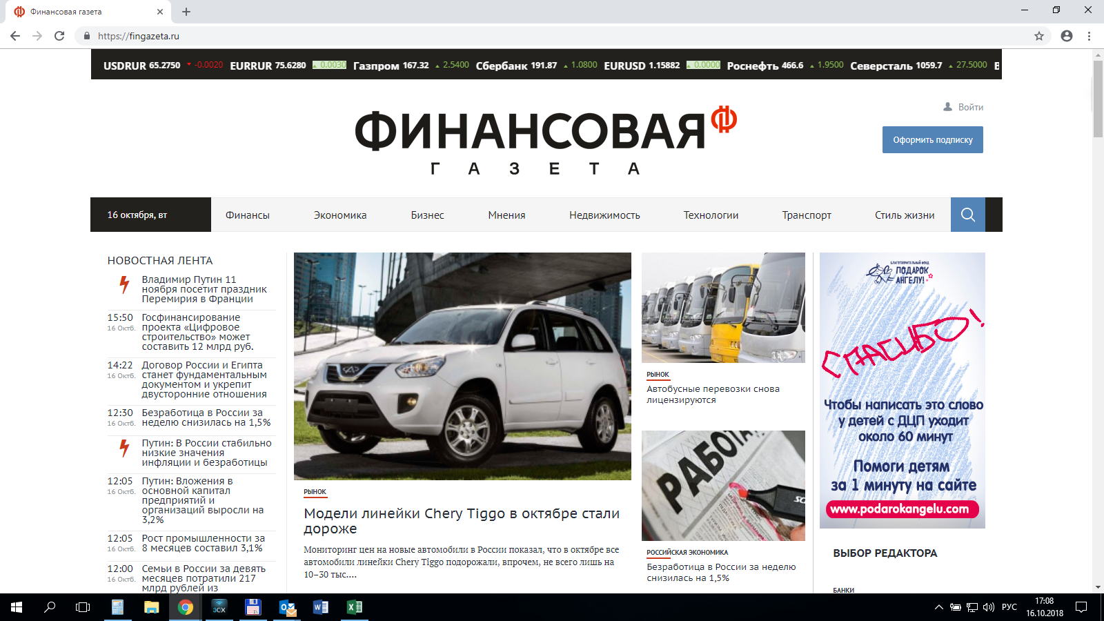Switch keyboard language РУС indicator
This screenshot has height=621, width=1104.
1009,607
